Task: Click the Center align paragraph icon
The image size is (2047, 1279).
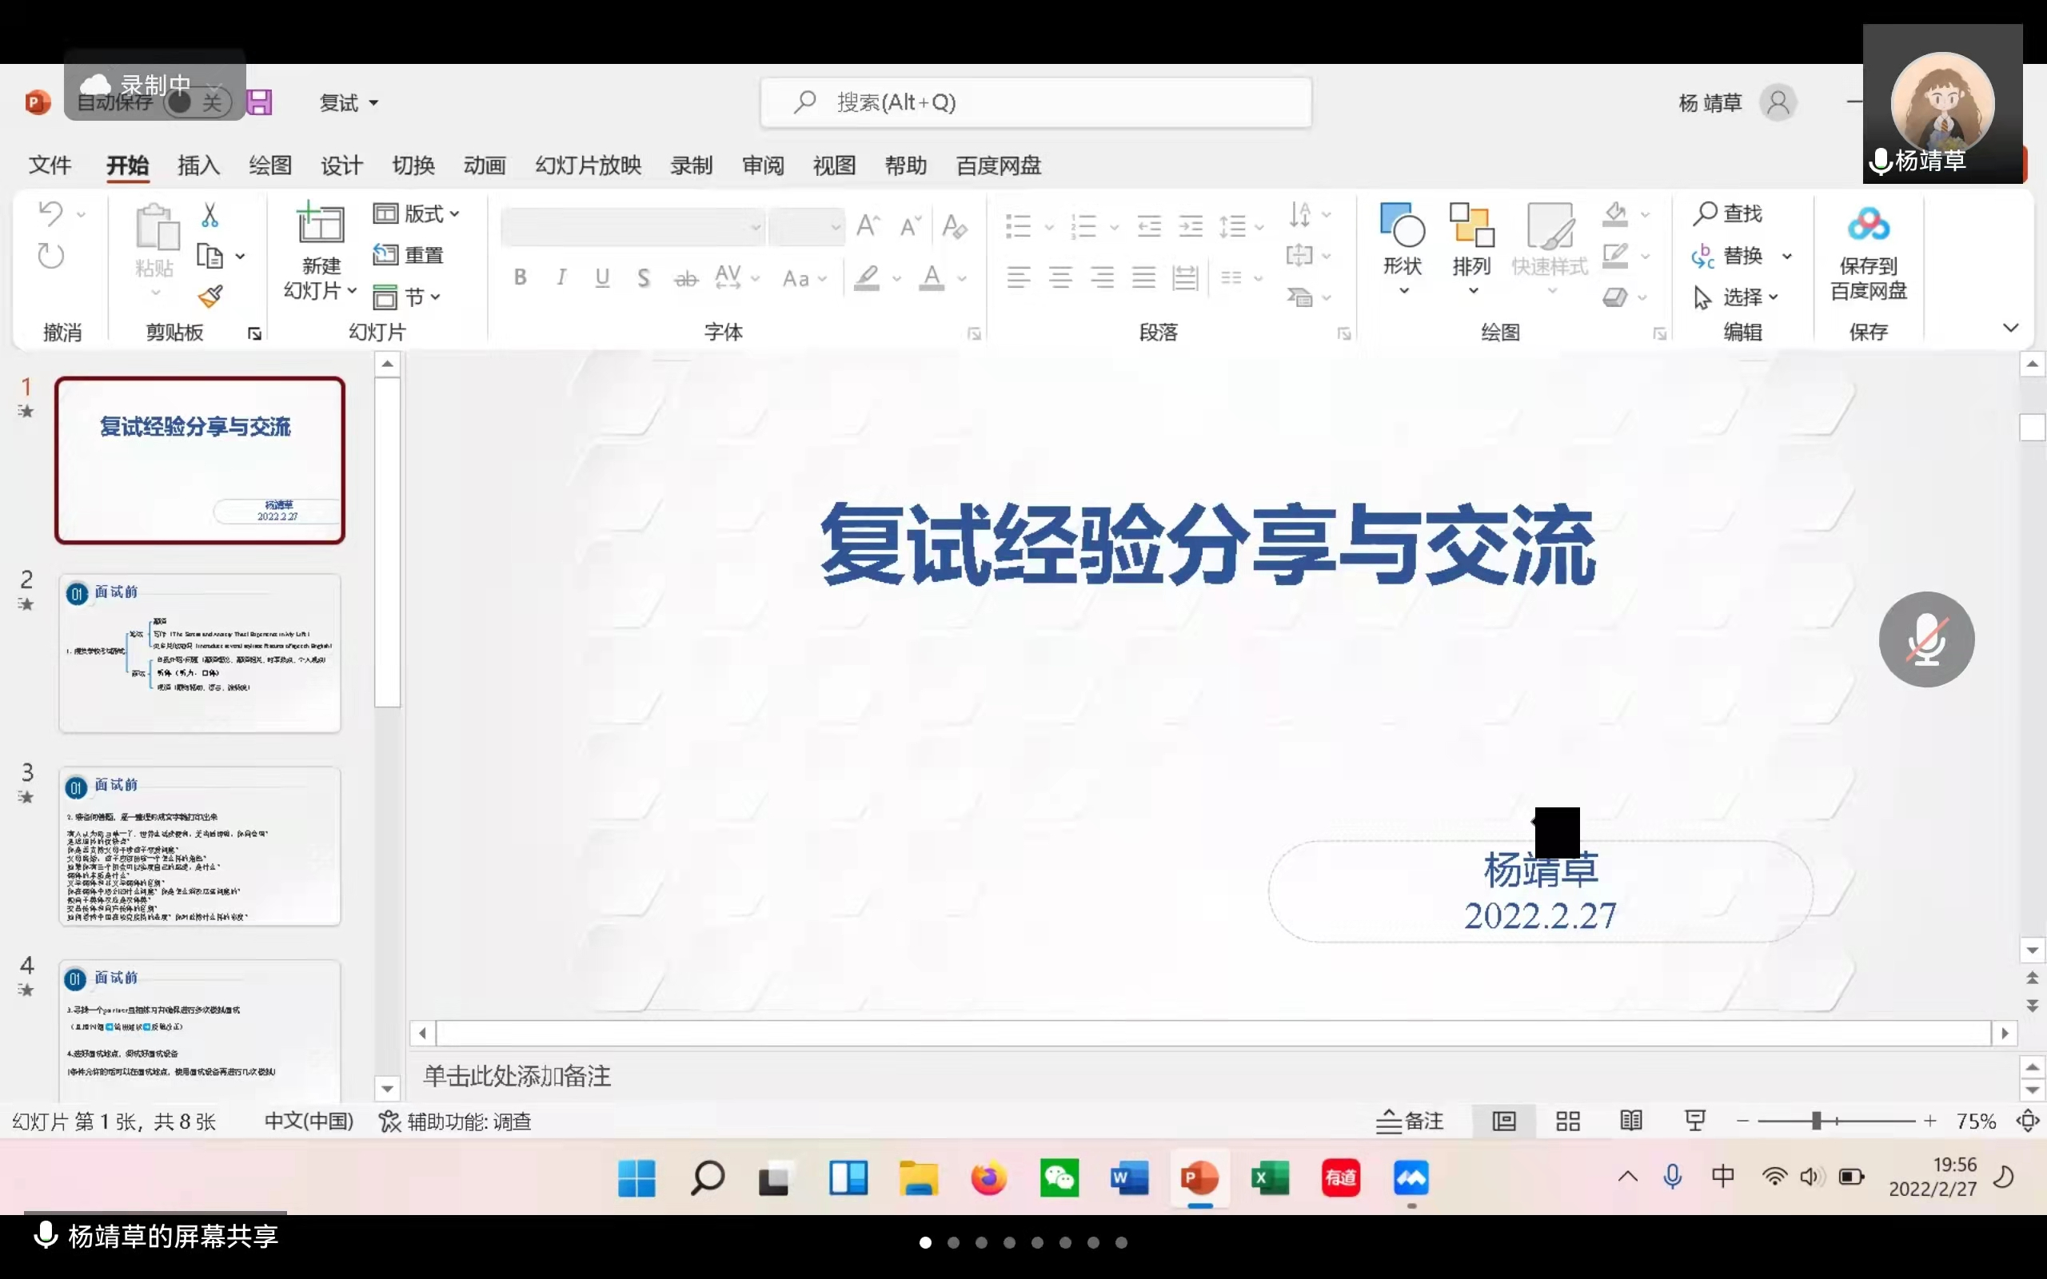Action: click(1061, 277)
